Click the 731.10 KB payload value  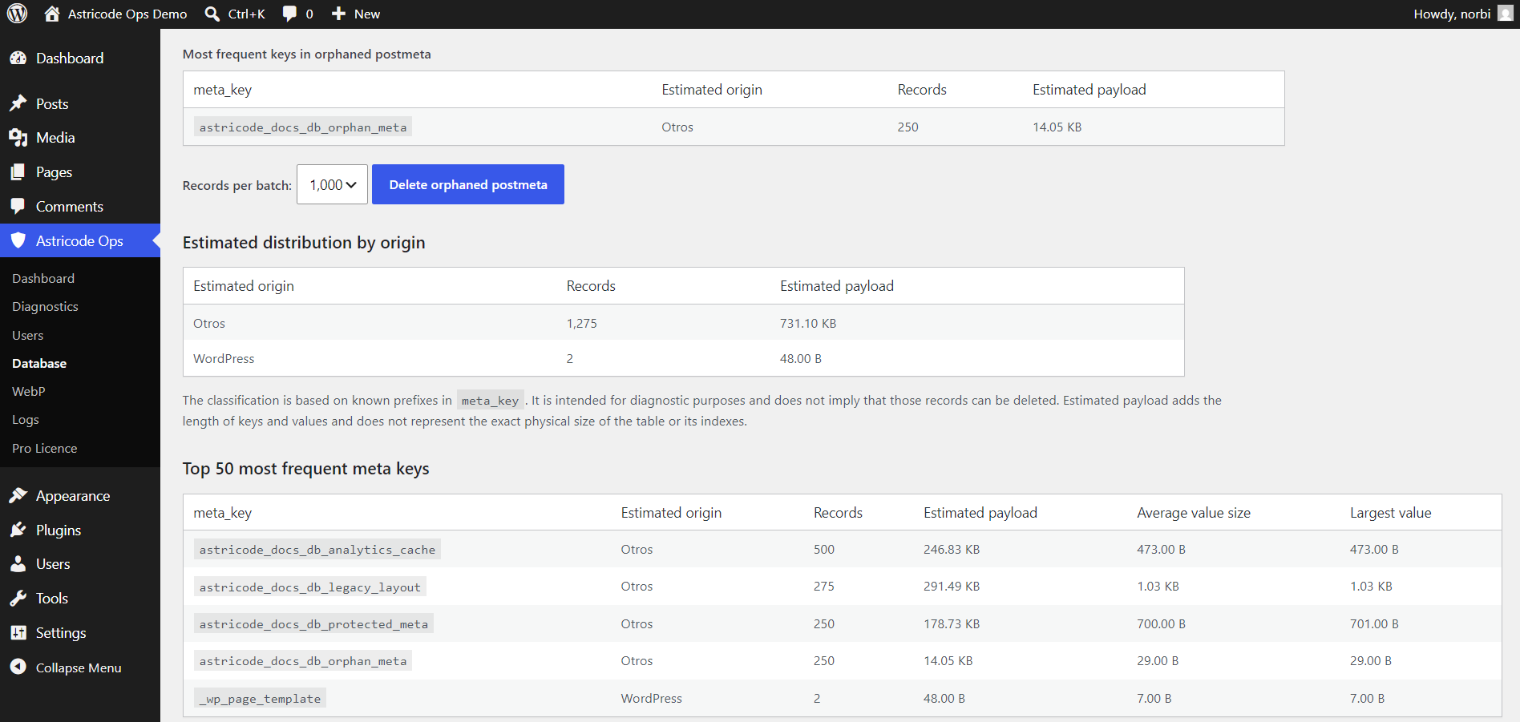point(808,323)
